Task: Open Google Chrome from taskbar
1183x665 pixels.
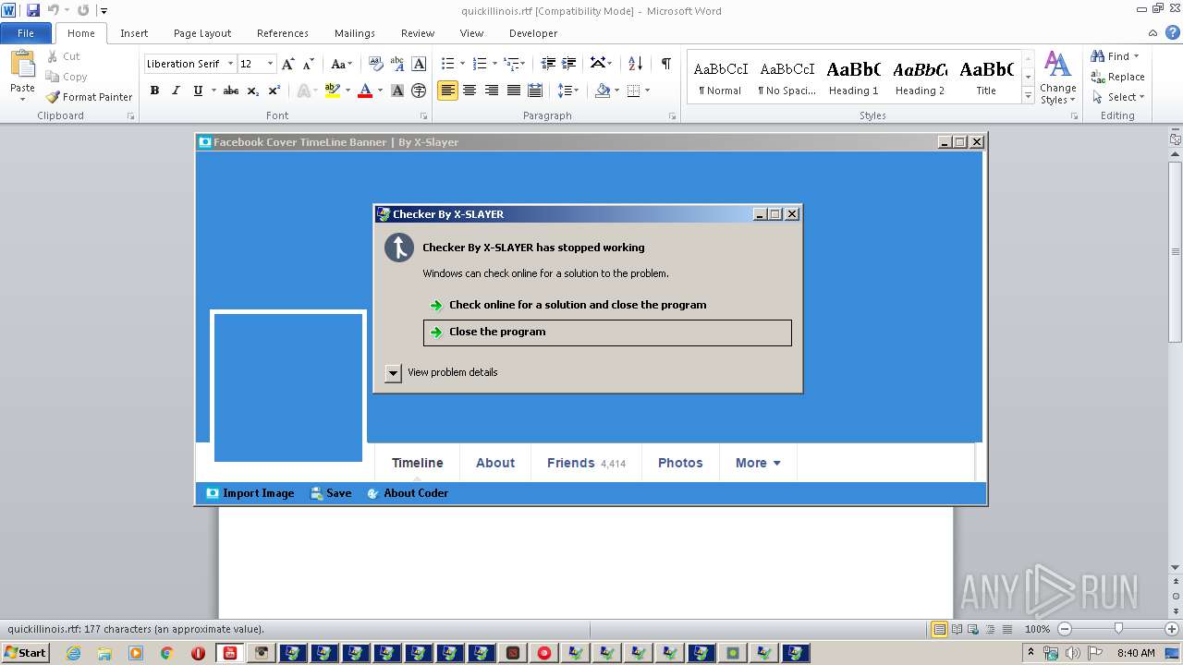Action: (167, 653)
